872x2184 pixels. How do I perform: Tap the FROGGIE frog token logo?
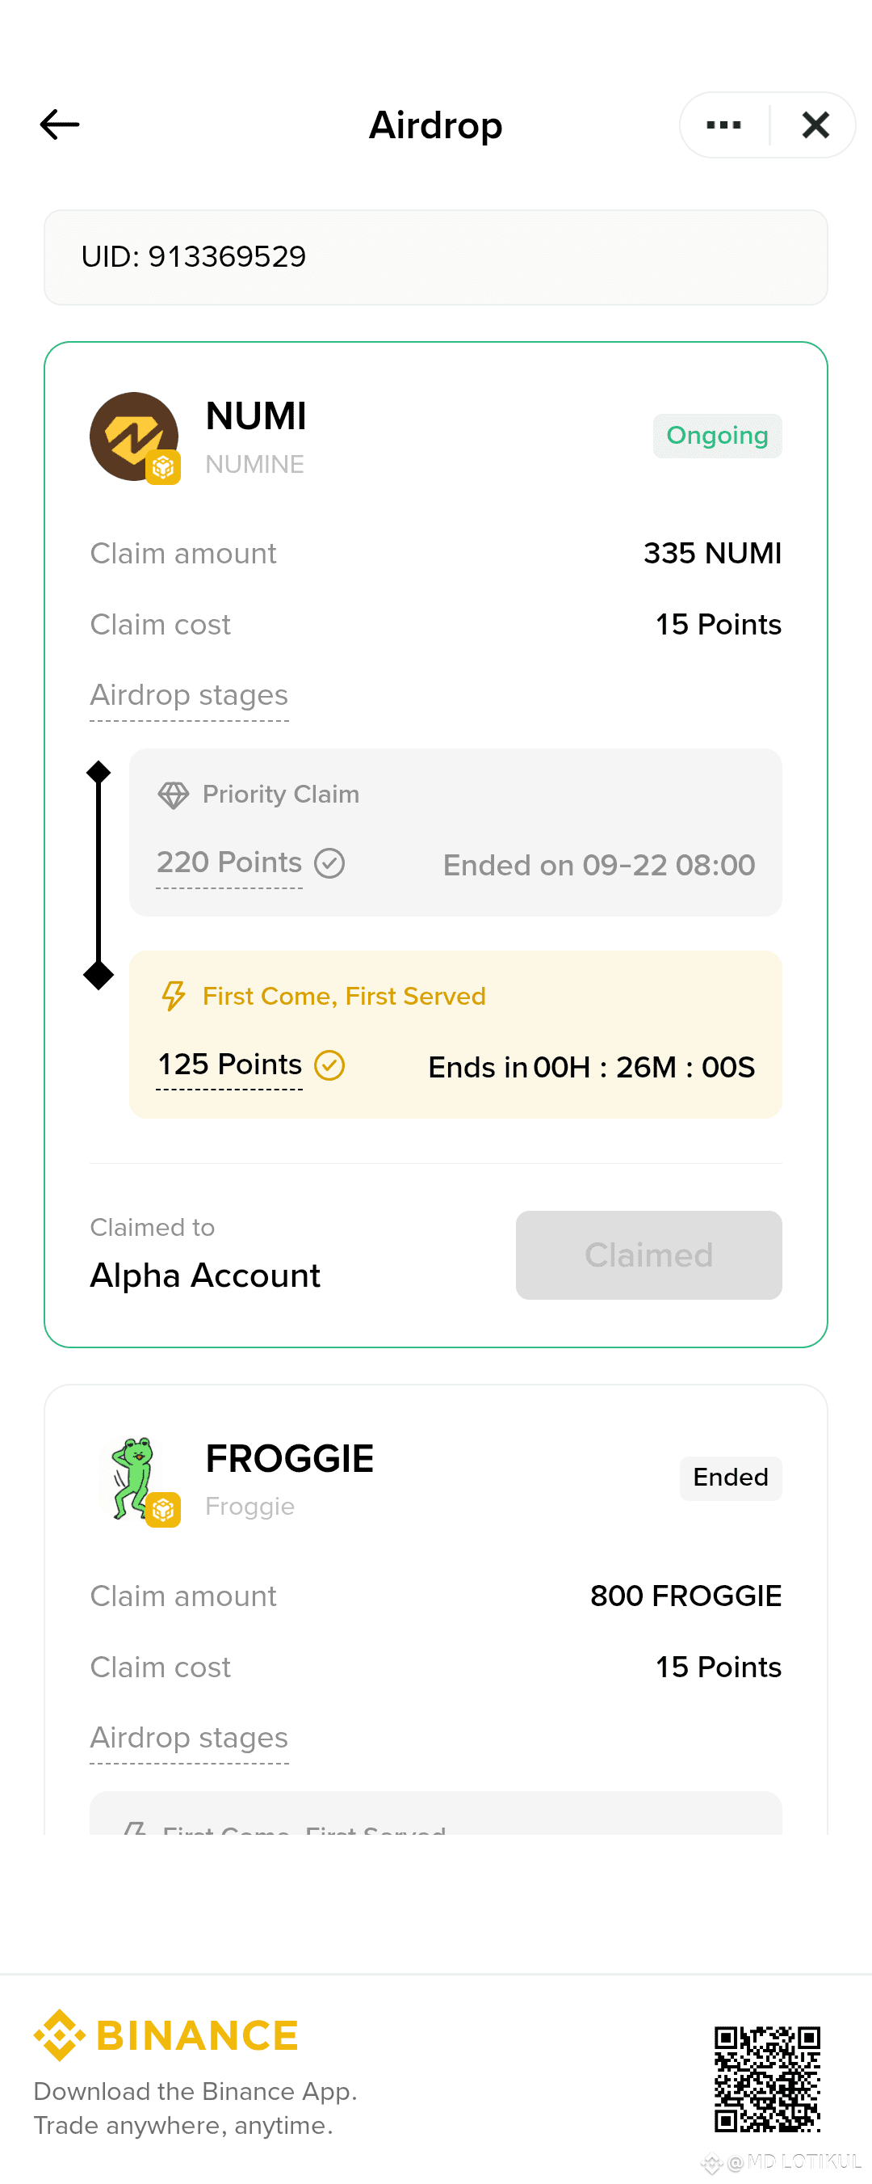[134, 1478]
